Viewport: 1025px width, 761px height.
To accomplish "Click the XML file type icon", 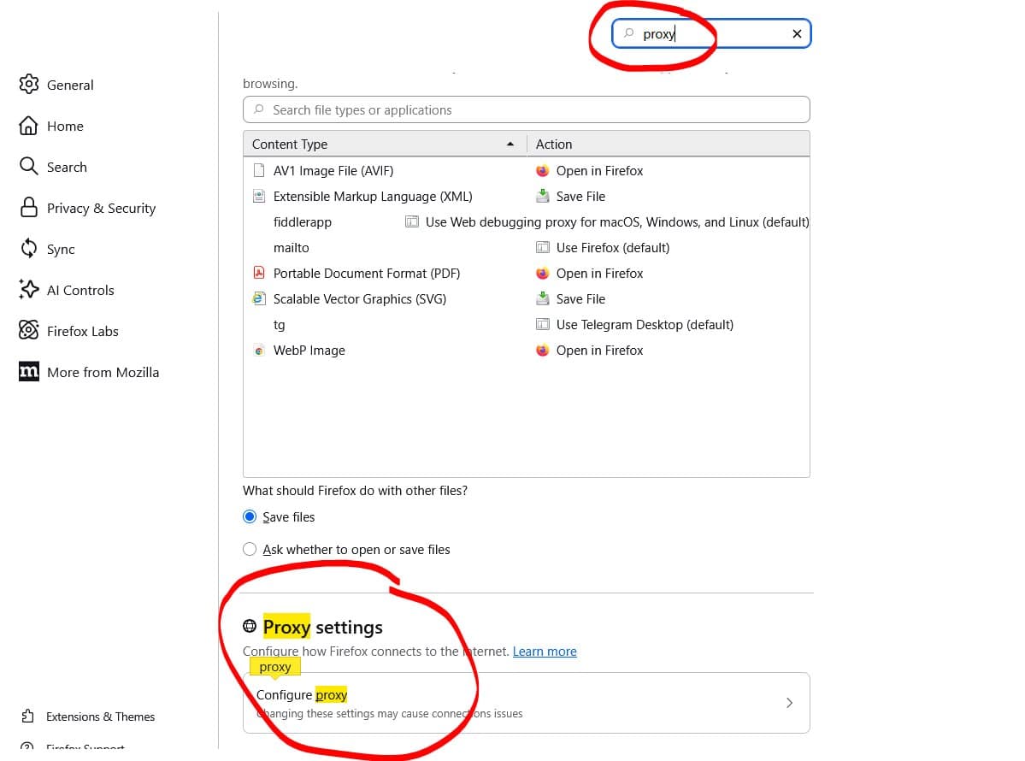I will click(259, 196).
